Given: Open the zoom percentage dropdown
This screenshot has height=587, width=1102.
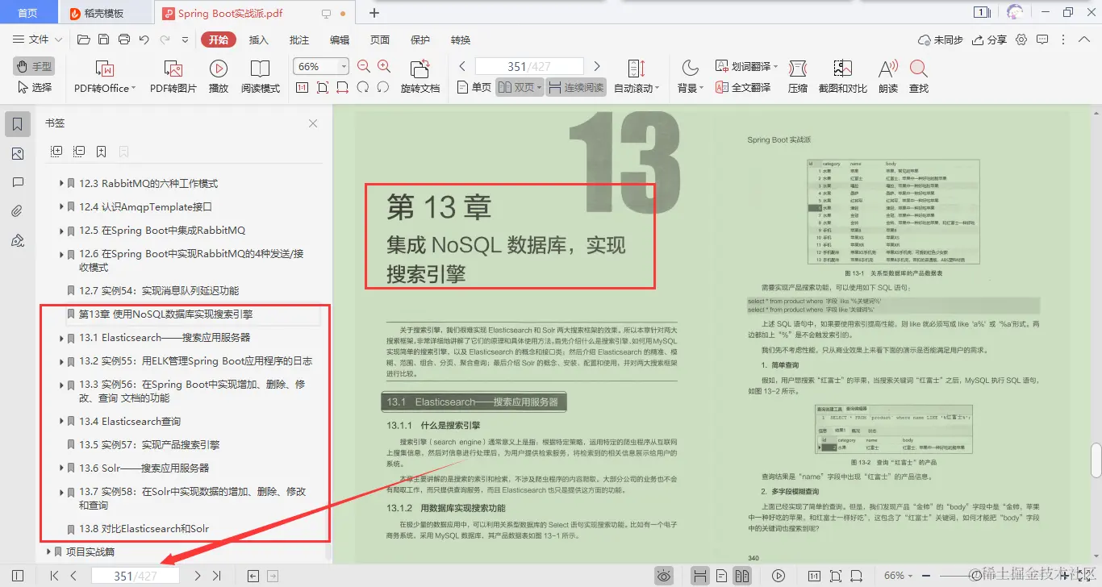Looking at the screenshot, I should pos(342,66).
